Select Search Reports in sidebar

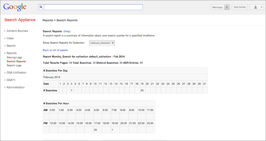16,61
